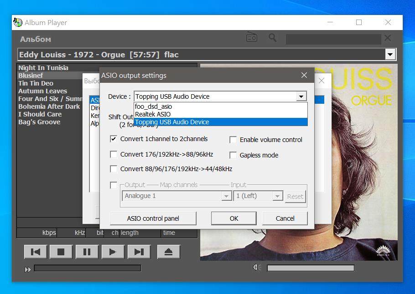Select Realtek ASIO from device list
This screenshot has height=294, width=415.
coord(153,114)
